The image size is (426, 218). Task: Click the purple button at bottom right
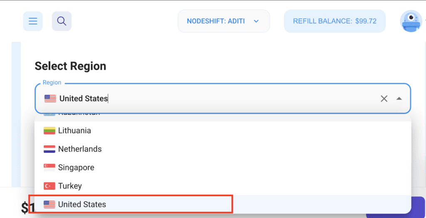pos(396,207)
